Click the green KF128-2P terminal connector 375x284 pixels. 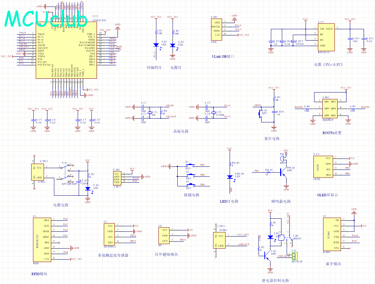[295, 256]
